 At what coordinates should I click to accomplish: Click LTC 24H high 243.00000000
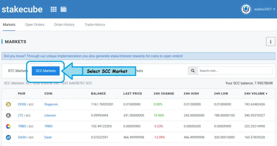(194, 116)
